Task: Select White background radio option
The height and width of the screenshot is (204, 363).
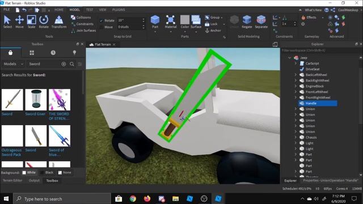Action: pyautogui.click(x=24, y=172)
